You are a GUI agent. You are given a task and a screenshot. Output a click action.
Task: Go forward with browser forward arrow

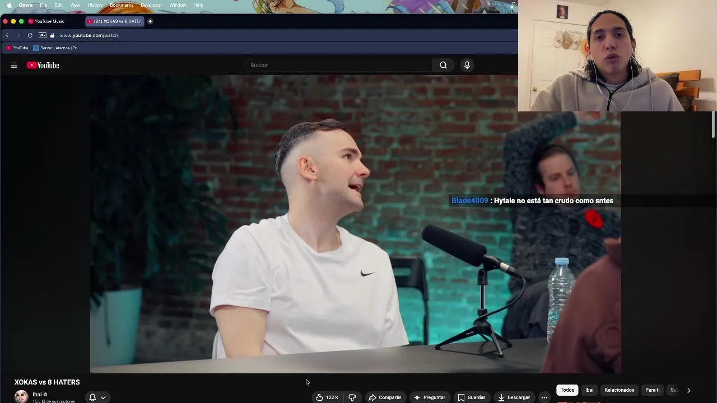pyautogui.click(x=18, y=35)
